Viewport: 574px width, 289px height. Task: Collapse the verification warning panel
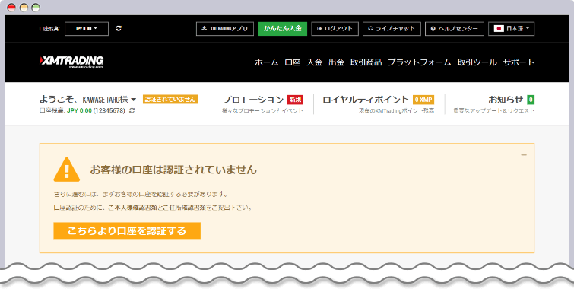[524, 155]
